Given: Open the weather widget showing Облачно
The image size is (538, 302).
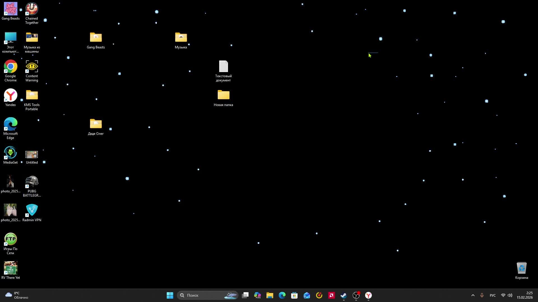Looking at the screenshot, I should (17, 296).
